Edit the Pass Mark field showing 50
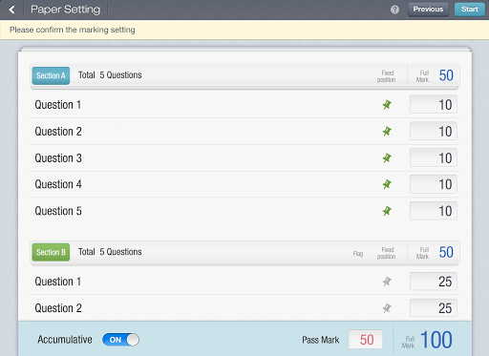489x356 pixels. [366, 340]
